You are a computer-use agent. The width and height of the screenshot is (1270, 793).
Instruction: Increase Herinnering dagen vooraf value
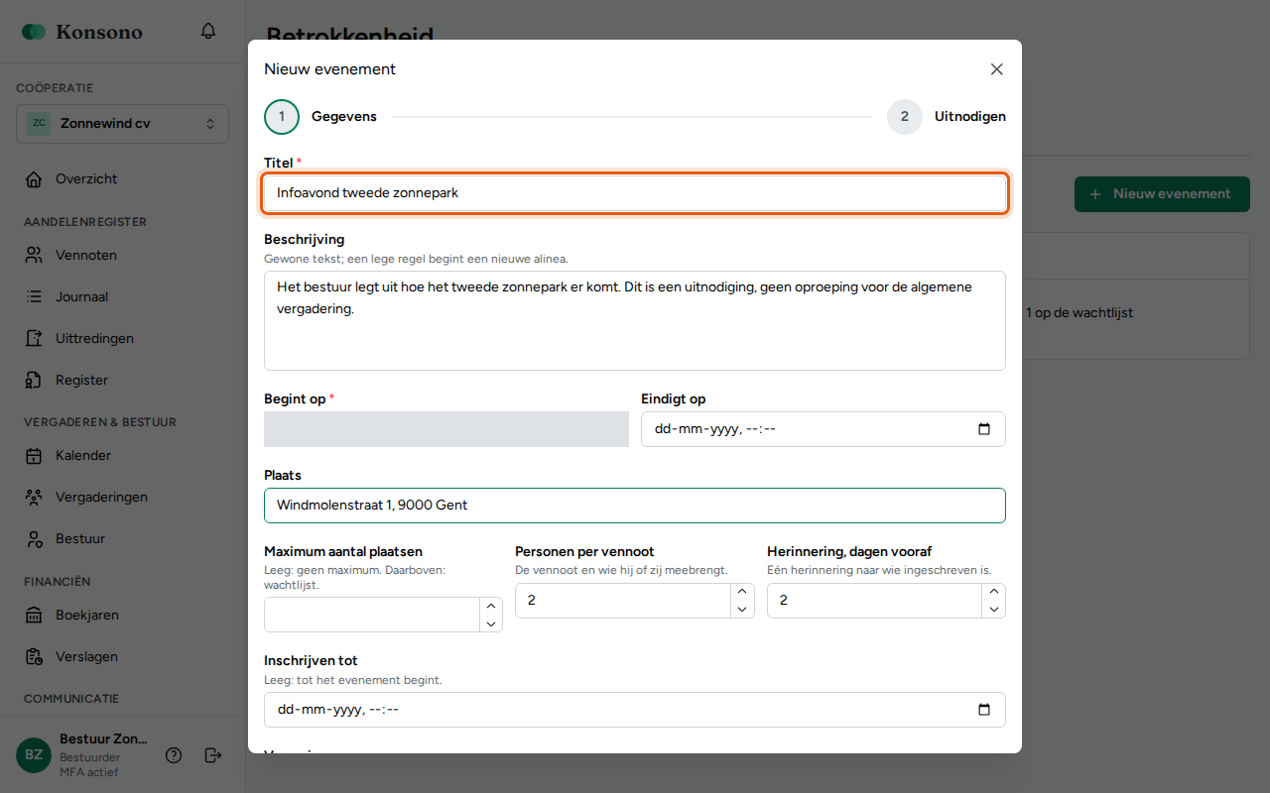click(994, 592)
